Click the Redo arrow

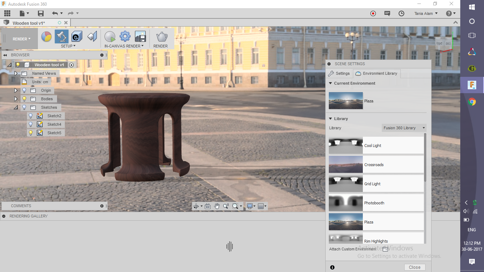click(x=71, y=13)
